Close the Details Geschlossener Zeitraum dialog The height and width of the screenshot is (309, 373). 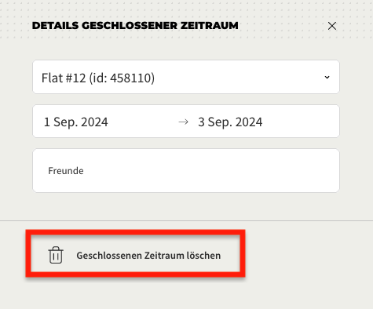pyautogui.click(x=332, y=26)
